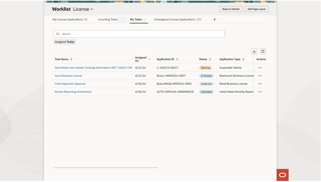Open Final Inspection Approval task link

pyautogui.click(x=70, y=84)
